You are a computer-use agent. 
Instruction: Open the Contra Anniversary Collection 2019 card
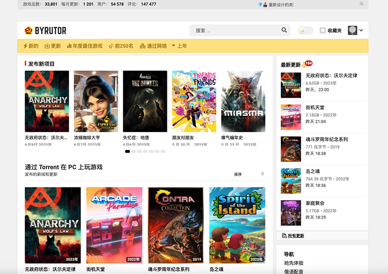[176, 225]
